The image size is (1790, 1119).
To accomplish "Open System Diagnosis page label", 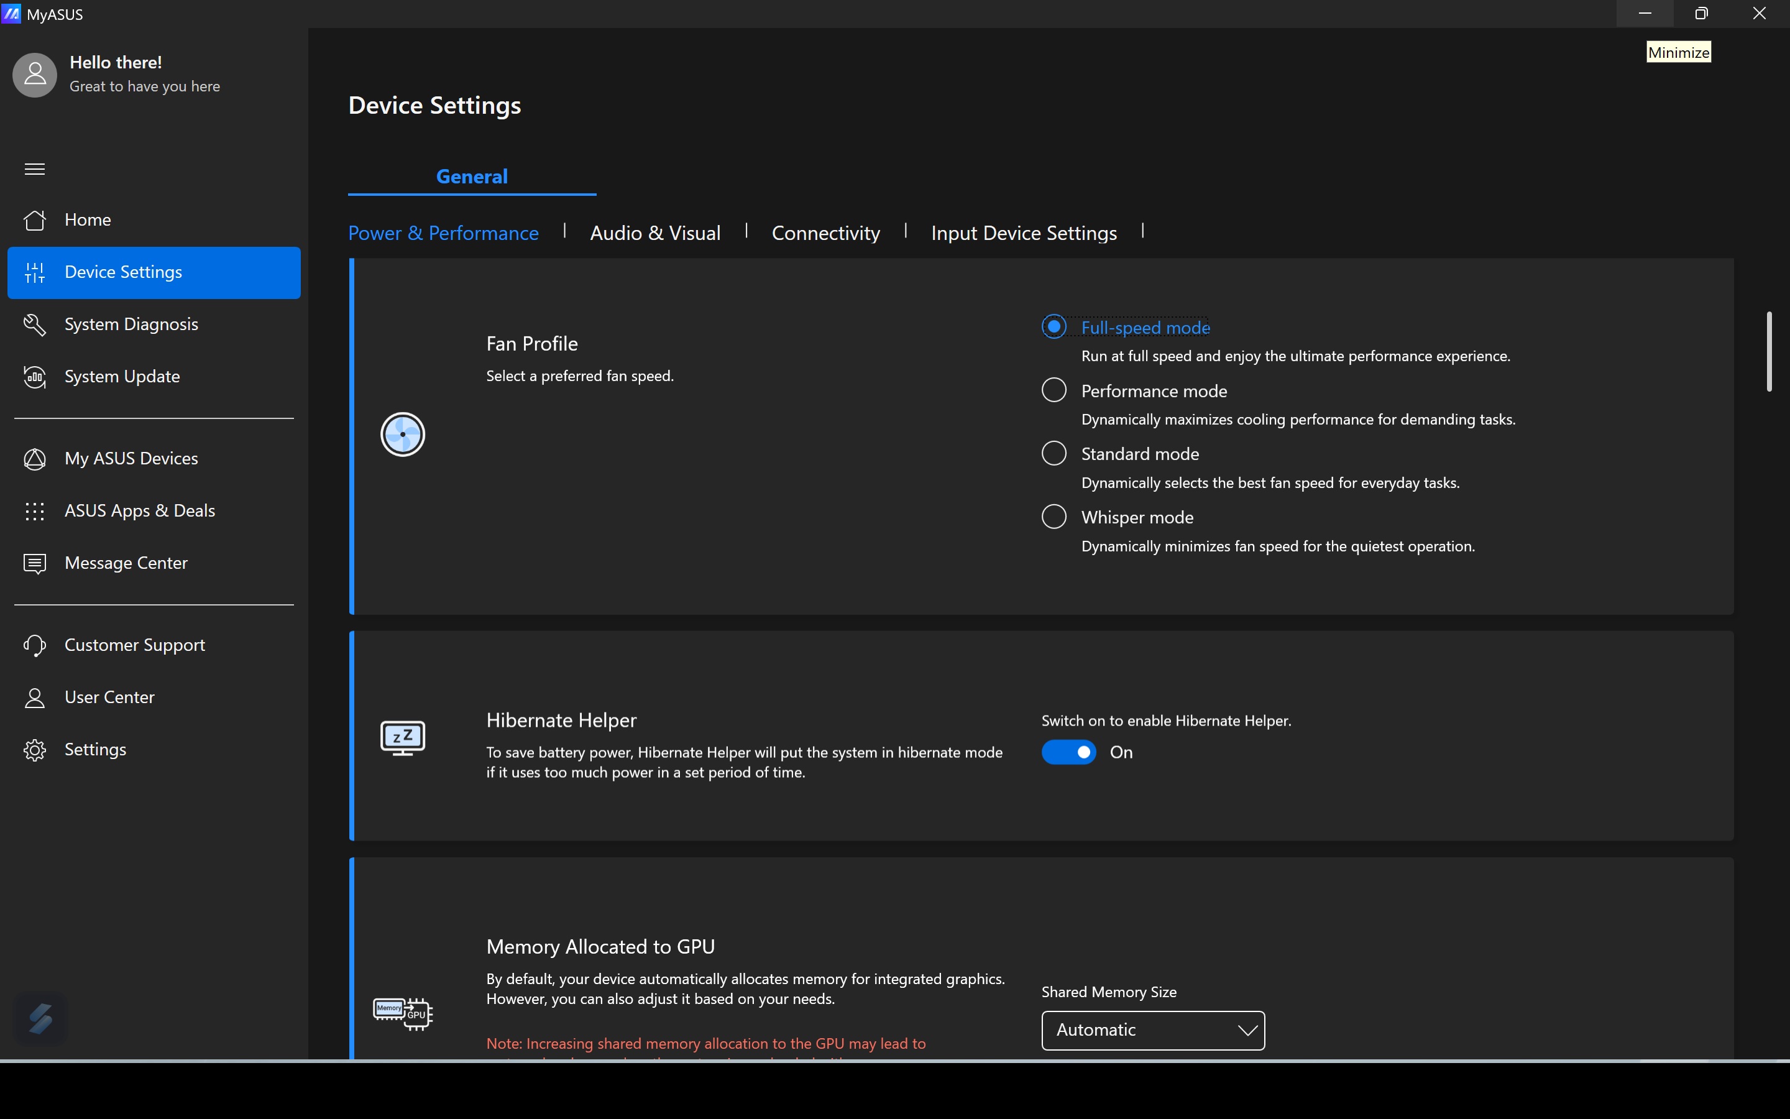I will point(131,324).
